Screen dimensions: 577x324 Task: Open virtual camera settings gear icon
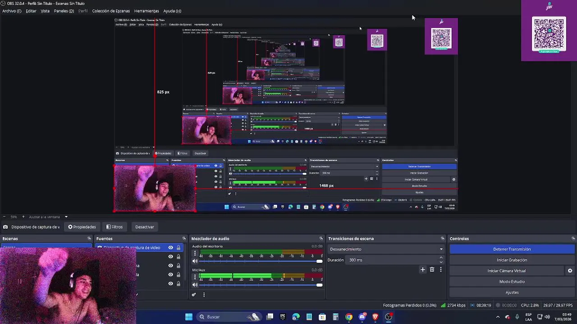(570, 271)
